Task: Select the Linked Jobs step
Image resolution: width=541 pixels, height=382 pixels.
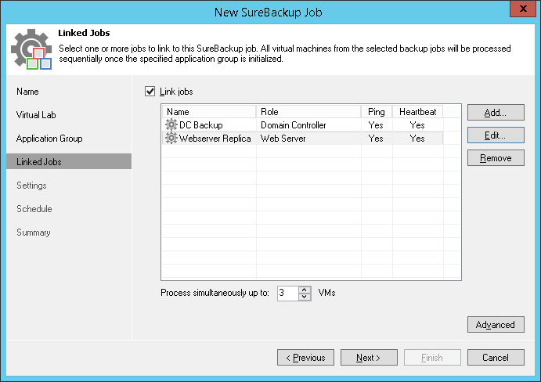Action: pos(69,161)
